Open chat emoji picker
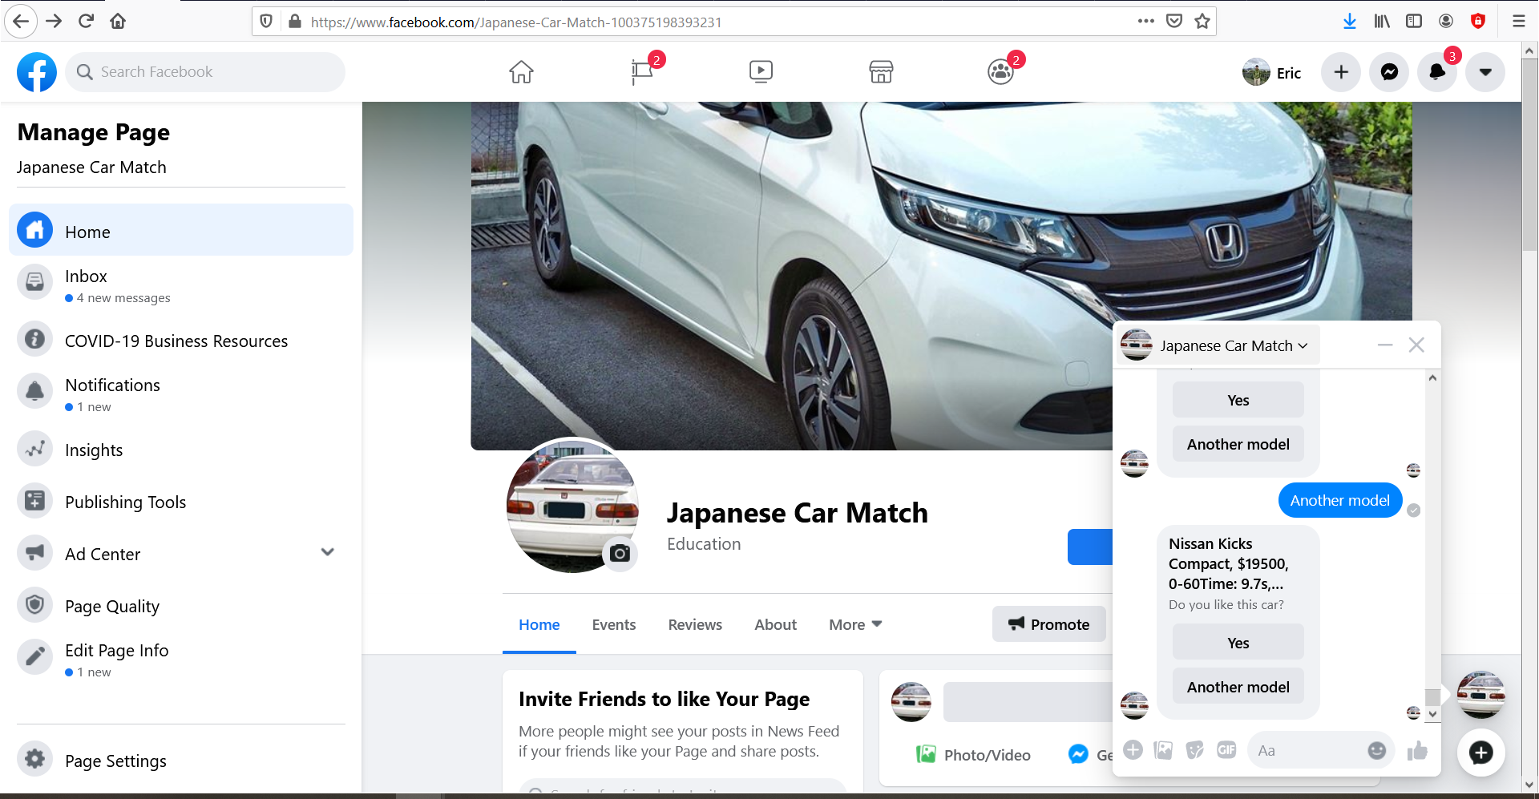 pos(1376,750)
